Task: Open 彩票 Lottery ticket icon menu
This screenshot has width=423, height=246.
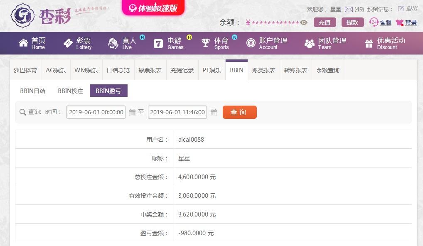Action: [x=68, y=43]
